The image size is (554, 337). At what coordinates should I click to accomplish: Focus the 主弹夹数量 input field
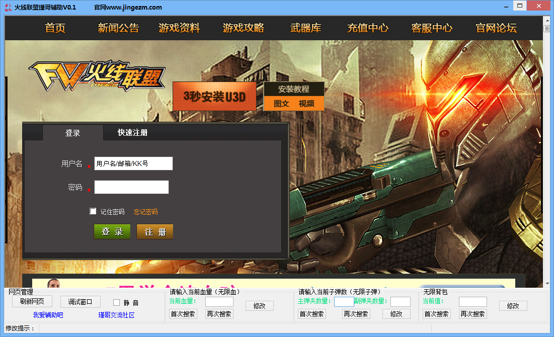tap(344, 302)
